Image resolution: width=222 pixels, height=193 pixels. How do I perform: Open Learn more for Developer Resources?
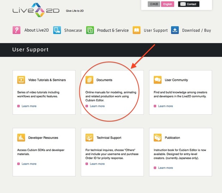(29, 164)
